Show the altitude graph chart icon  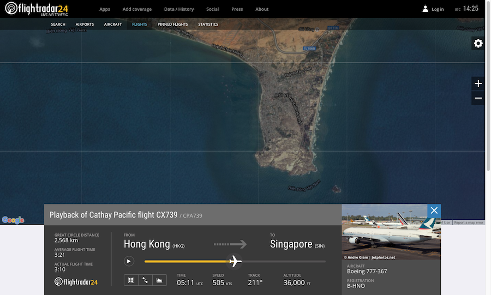click(x=159, y=280)
